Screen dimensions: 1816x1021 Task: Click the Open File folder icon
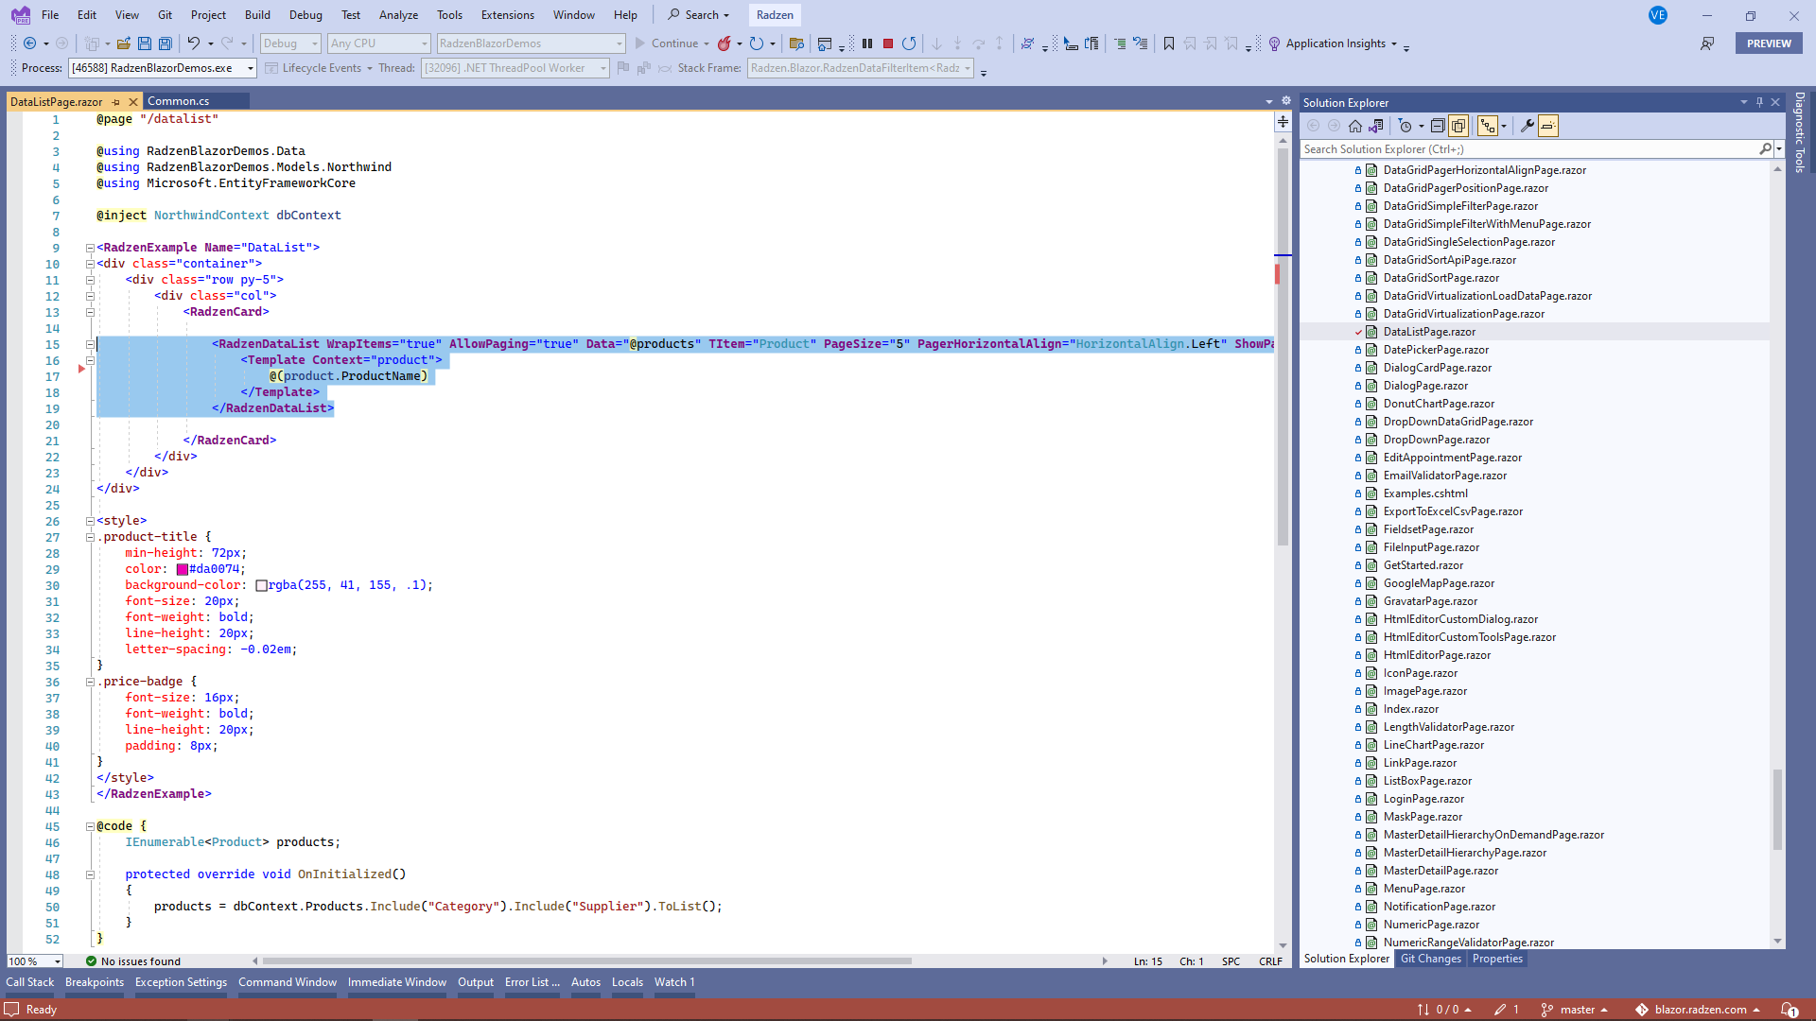(124, 43)
